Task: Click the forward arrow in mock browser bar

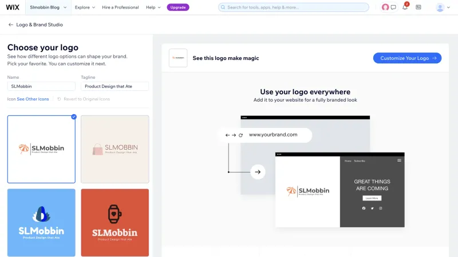Action: point(234,135)
